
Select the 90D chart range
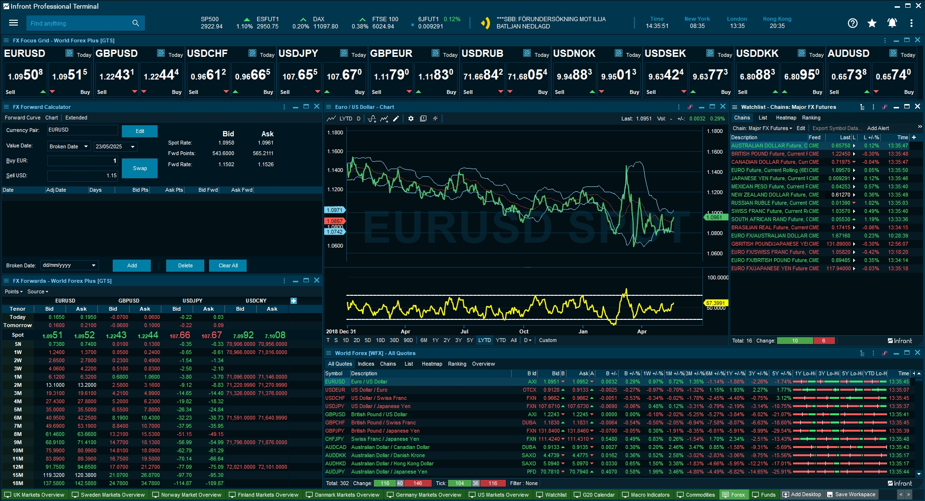(x=408, y=340)
